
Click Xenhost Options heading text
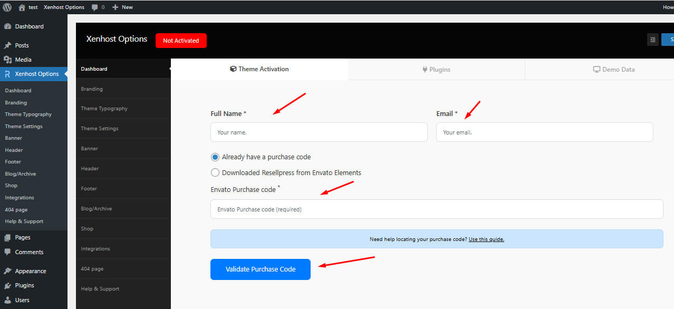click(117, 39)
